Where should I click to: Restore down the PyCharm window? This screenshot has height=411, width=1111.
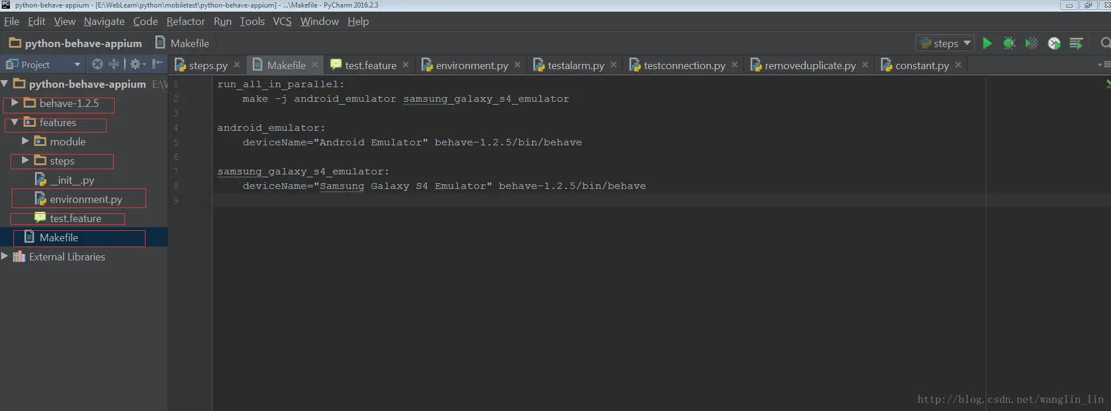coord(1088,5)
